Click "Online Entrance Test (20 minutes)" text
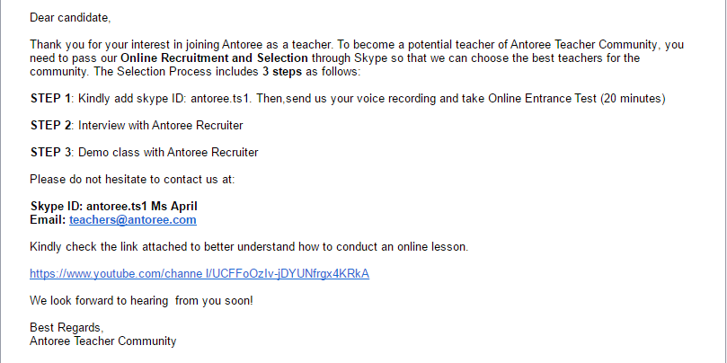 [577, 98]
